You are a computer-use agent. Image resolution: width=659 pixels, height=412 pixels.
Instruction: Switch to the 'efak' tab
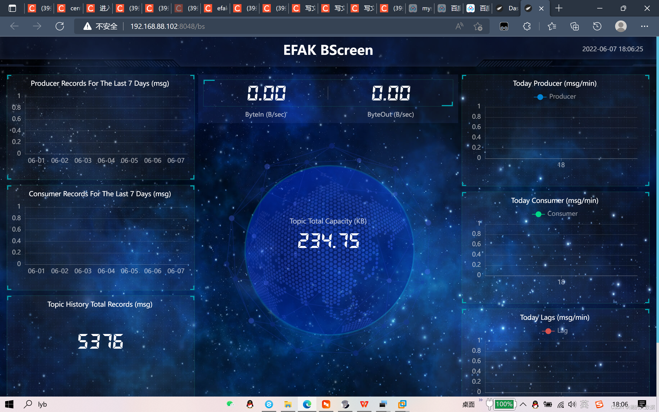[215, 8]
